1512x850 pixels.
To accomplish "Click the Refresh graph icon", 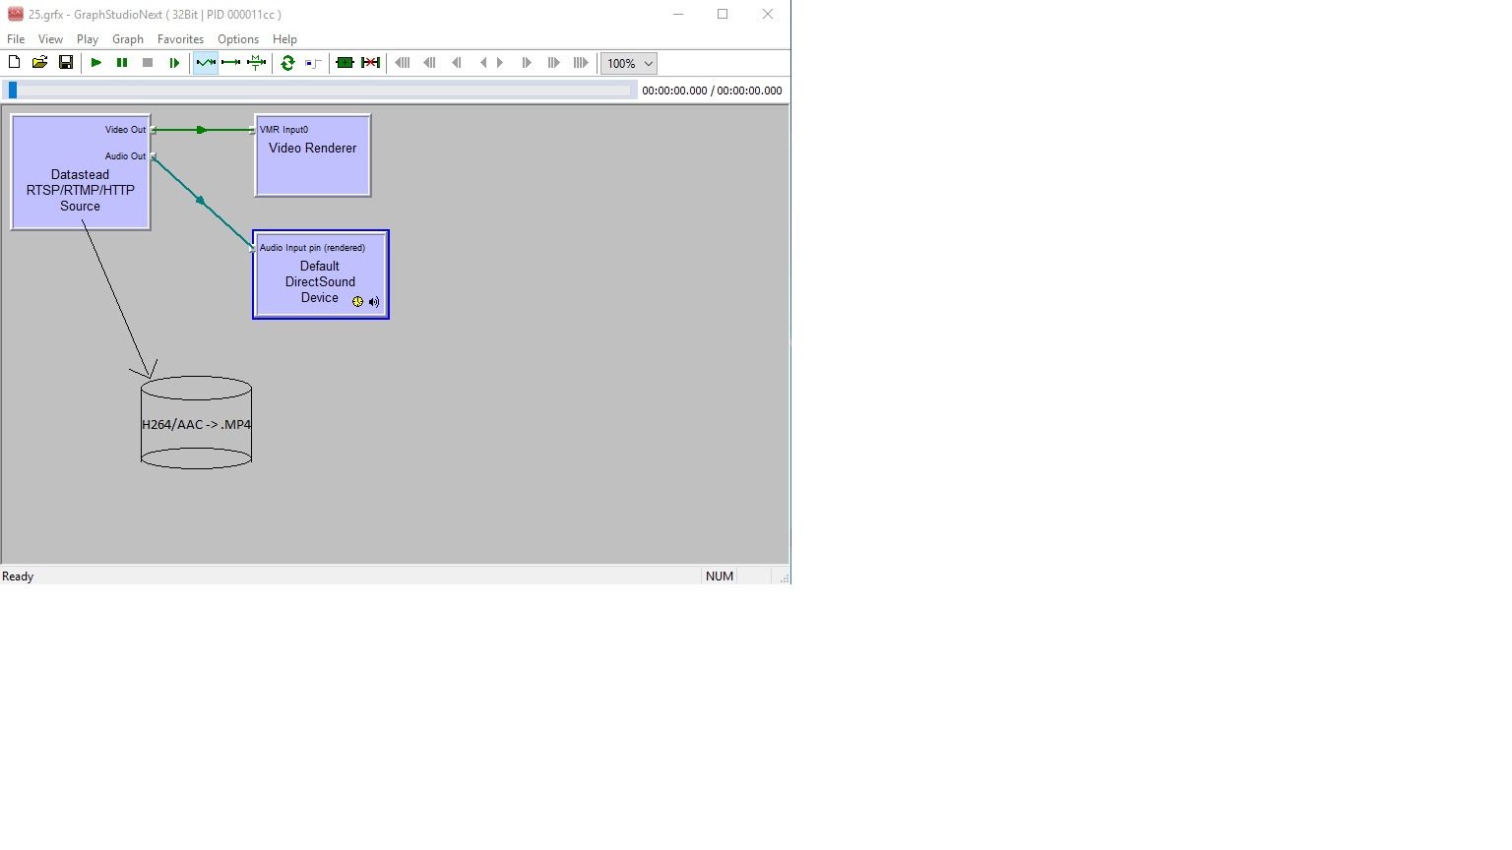I will pyautogui.click(x=286, y=62).
